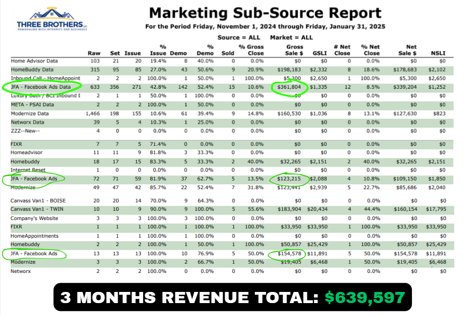The width and height of the screenshot is (464, 317).
Task: Click the $109,150 net sale value
Action: (405, 179)
